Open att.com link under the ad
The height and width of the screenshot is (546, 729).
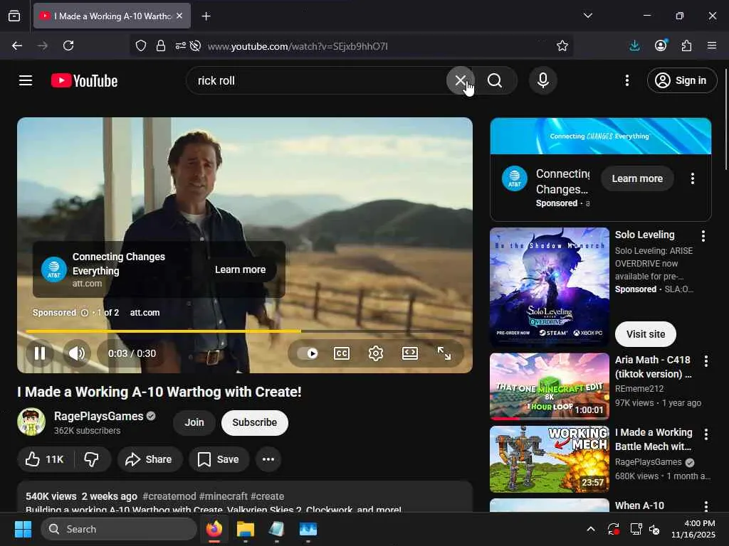coord(145,313)
